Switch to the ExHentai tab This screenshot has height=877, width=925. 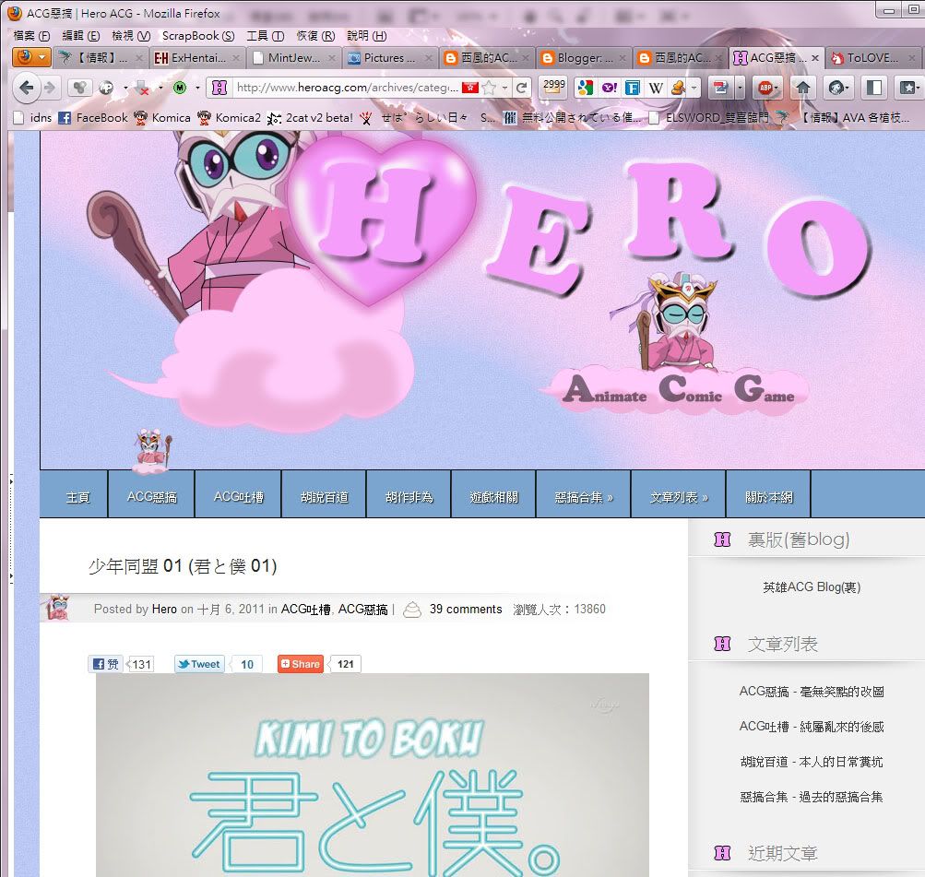[x=196, y=58]
